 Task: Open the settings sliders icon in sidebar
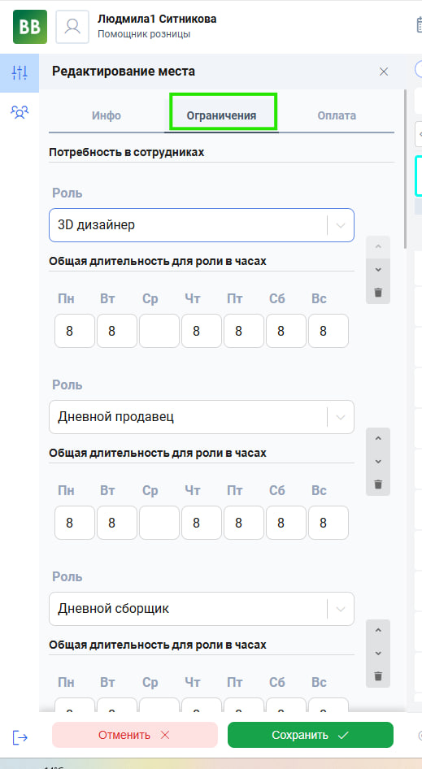click(20, 72)
